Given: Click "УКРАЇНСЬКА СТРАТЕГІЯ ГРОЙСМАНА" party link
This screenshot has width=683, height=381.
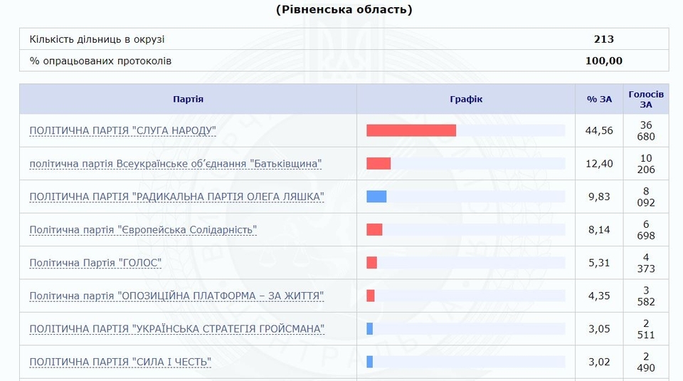Looking at the screenshot, I should click(x=176, y=329).
